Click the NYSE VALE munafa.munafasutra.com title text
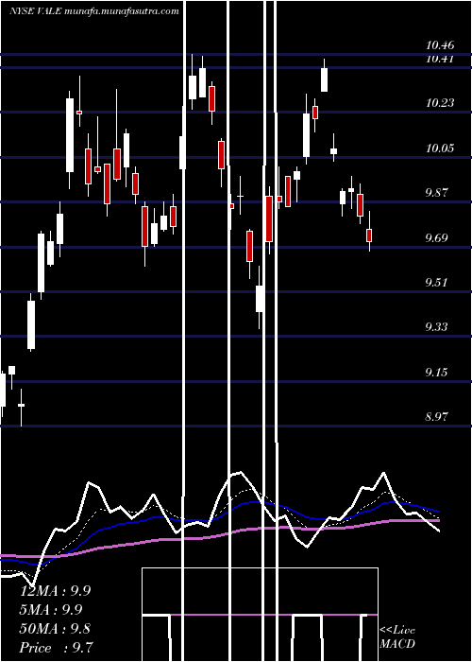Viewport: 472px width, 662px height. coord(94,11)
